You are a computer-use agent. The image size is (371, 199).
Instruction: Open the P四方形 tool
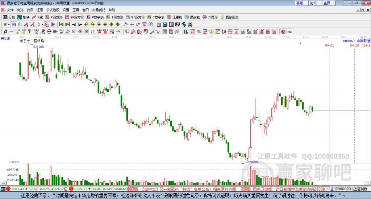pyautogui.click(x=54, y=17)
